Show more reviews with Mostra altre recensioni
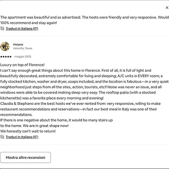The width and height of the screenshot is (169, 169). (x=26, y=157)
